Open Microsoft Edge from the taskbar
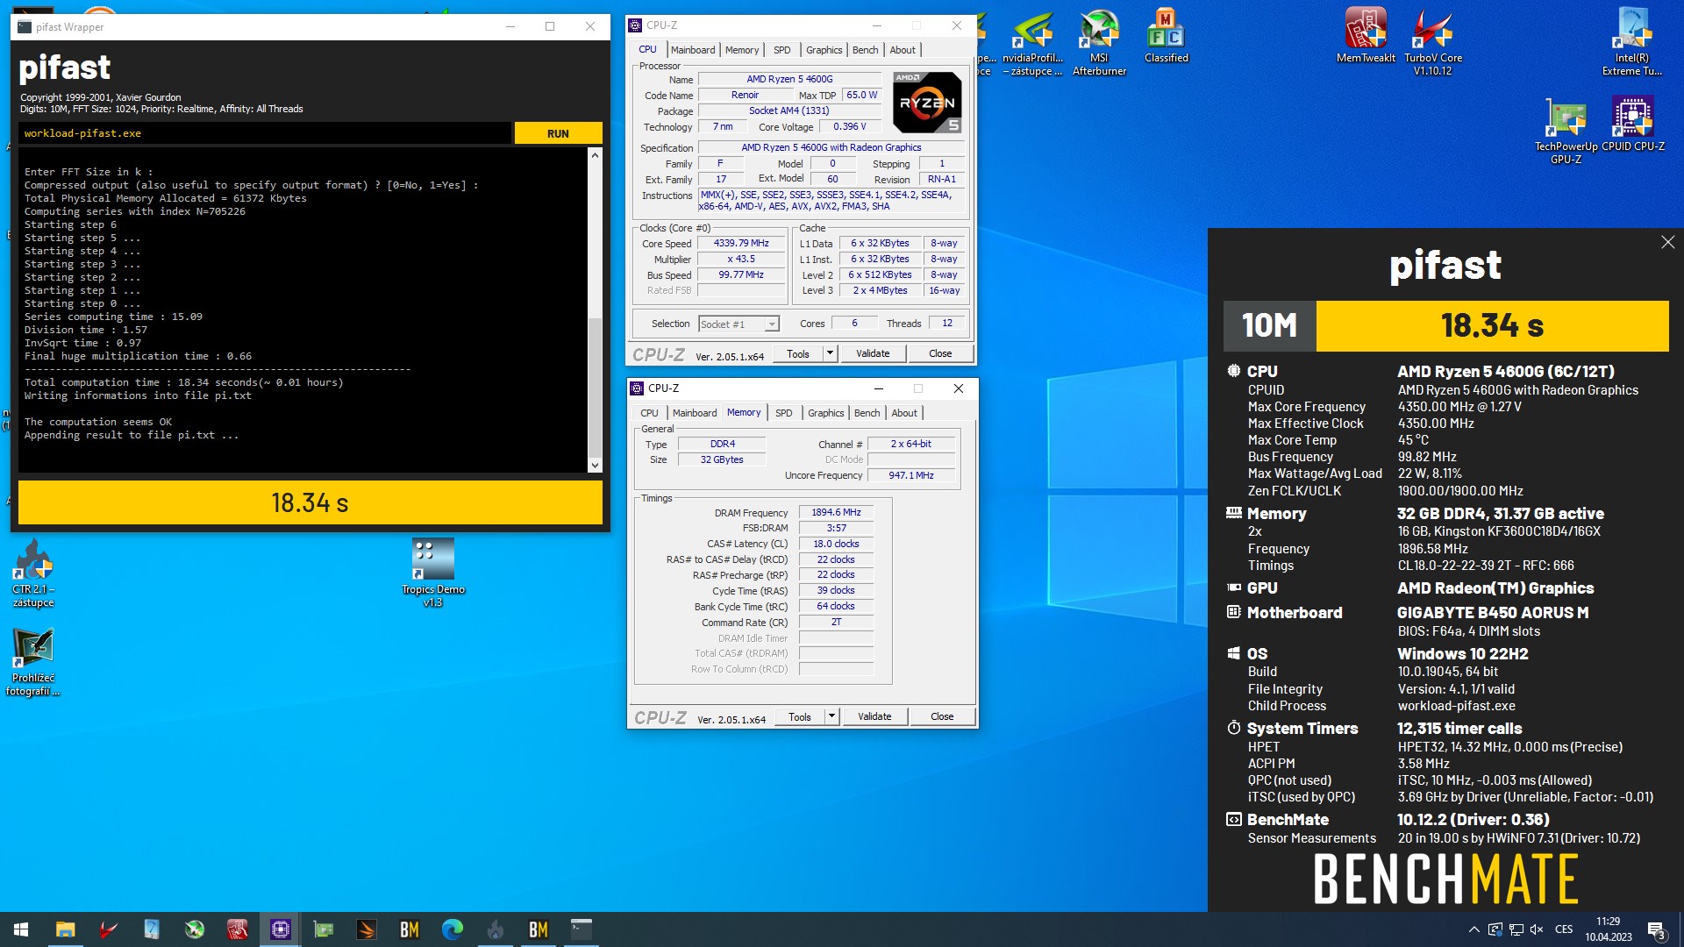The image size is (1684, 947). [x=453, y=929]
